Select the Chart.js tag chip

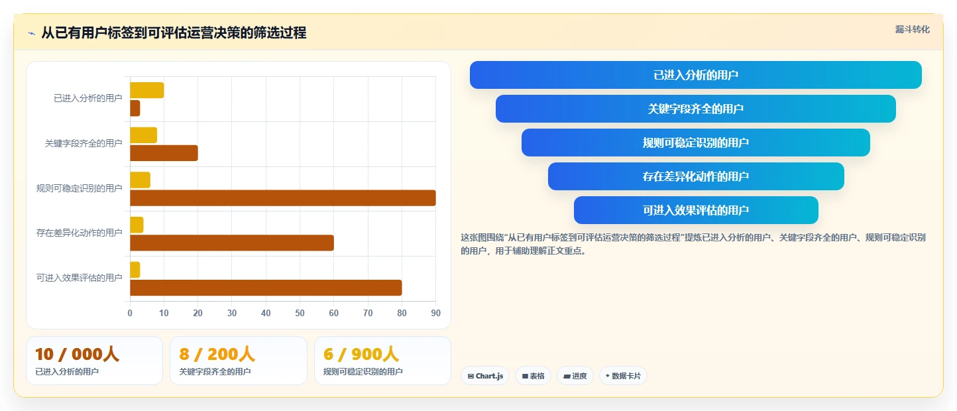click(x=485, y=376)
